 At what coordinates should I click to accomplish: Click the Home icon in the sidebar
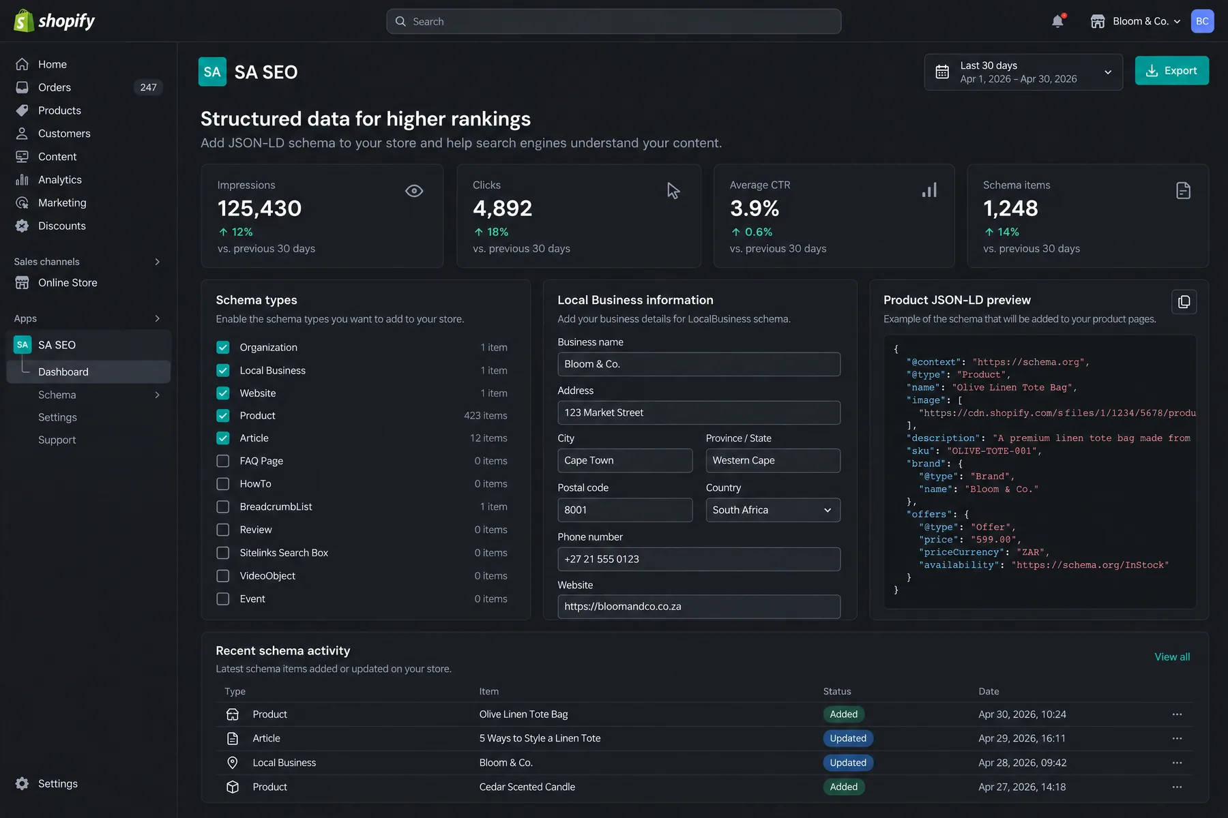[23, 64]
